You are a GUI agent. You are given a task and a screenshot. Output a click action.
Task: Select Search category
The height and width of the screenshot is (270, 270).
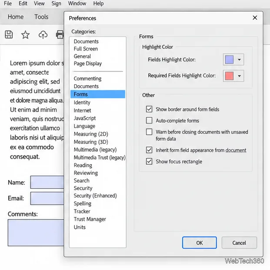pos(81,180)
